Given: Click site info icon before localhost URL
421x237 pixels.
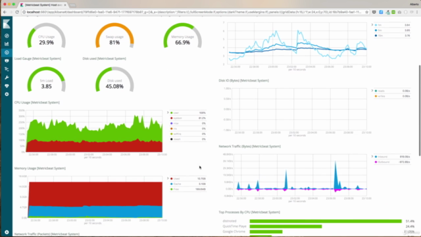Looking at the screenshot, I should pyautogui.click(x=24, y=12).
